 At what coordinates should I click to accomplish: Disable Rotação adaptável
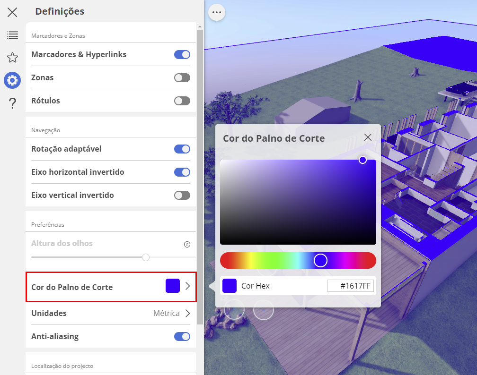182,149
